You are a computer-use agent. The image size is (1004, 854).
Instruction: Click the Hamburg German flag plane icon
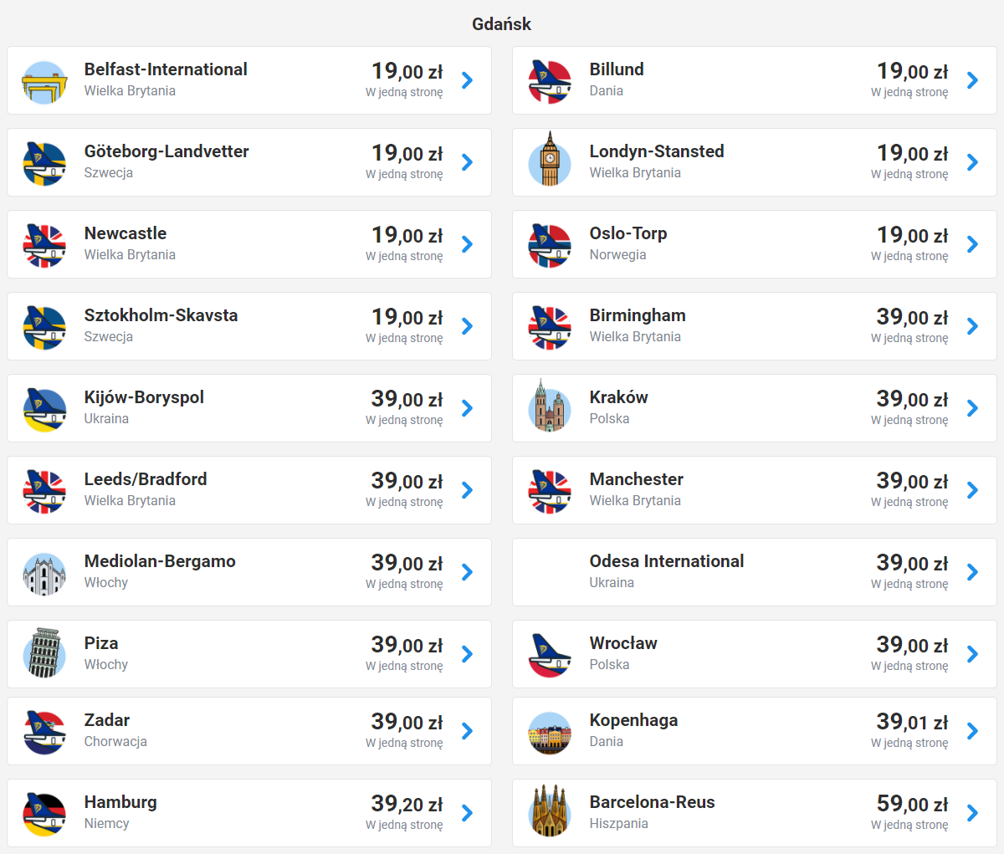(x=44, y=813)
